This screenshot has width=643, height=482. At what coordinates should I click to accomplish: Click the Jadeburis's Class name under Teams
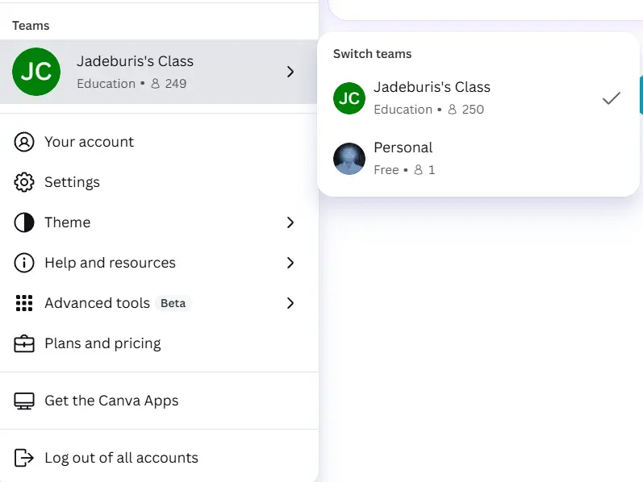coord(135,61)
